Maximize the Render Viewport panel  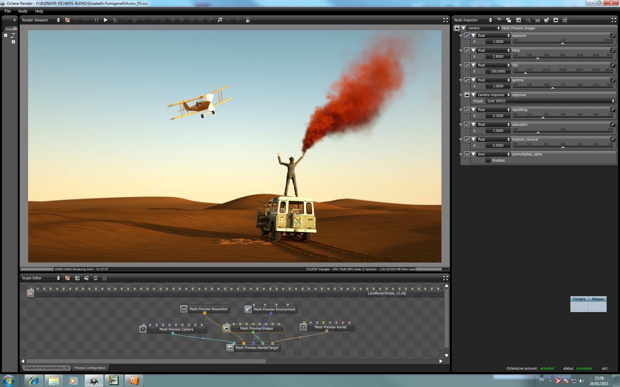point(445,20)
